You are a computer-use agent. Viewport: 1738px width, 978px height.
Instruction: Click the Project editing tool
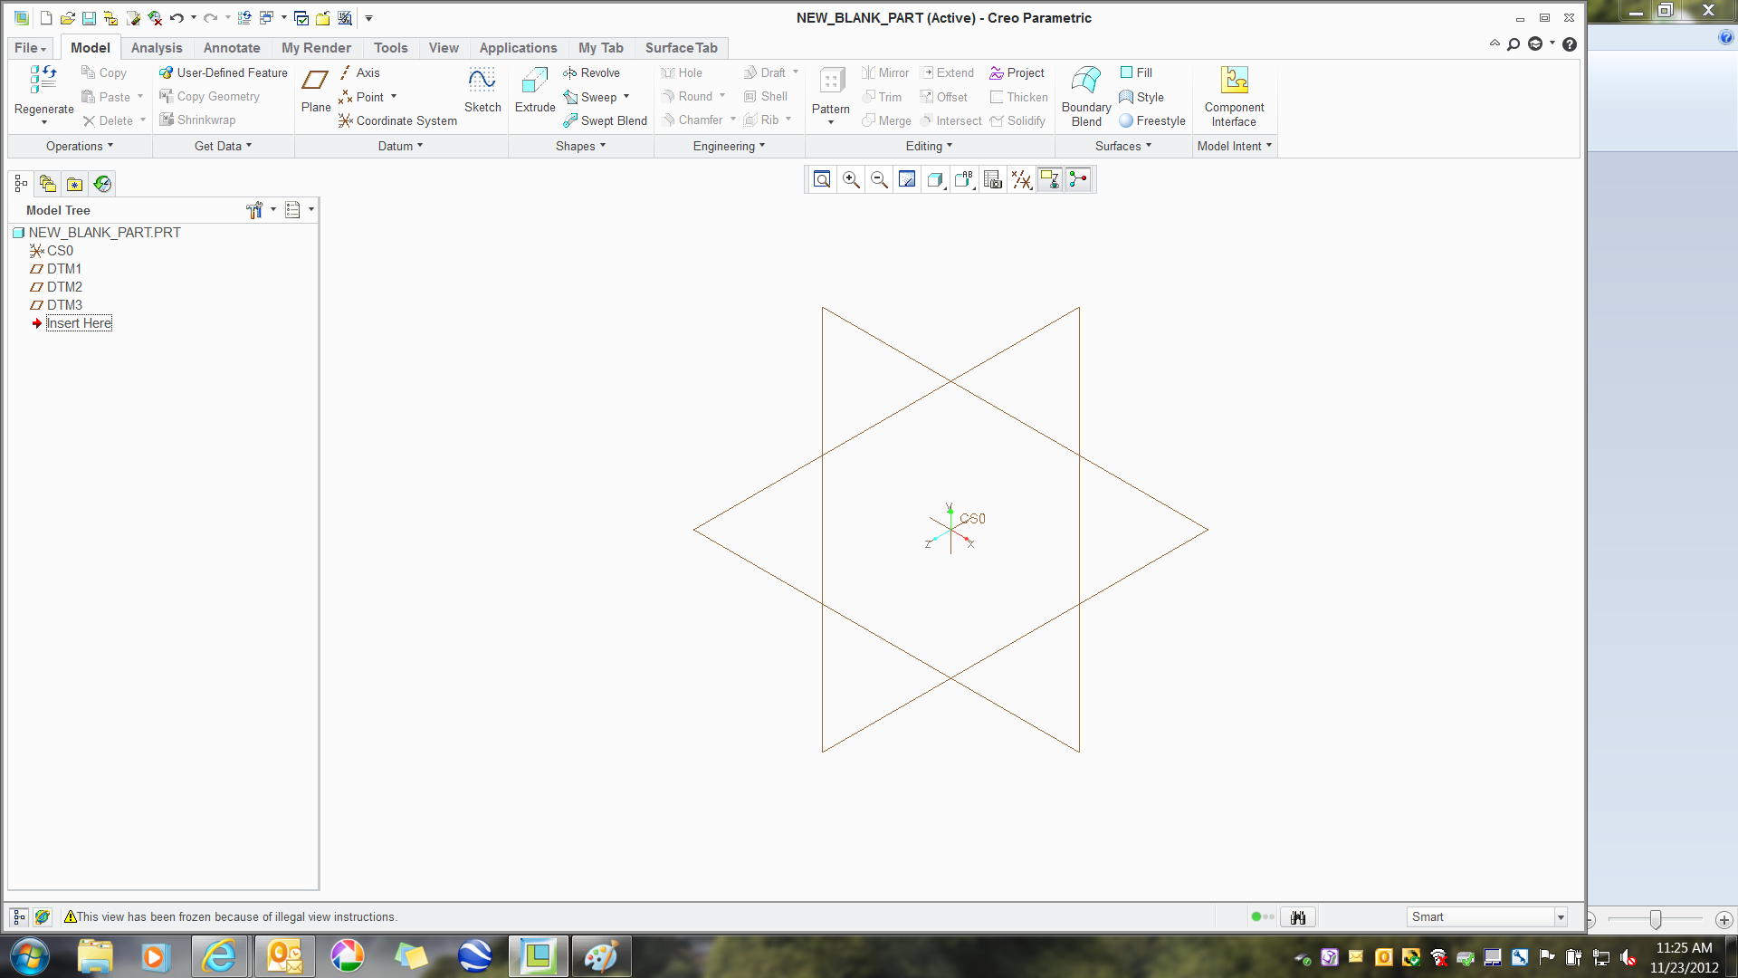1017,72
